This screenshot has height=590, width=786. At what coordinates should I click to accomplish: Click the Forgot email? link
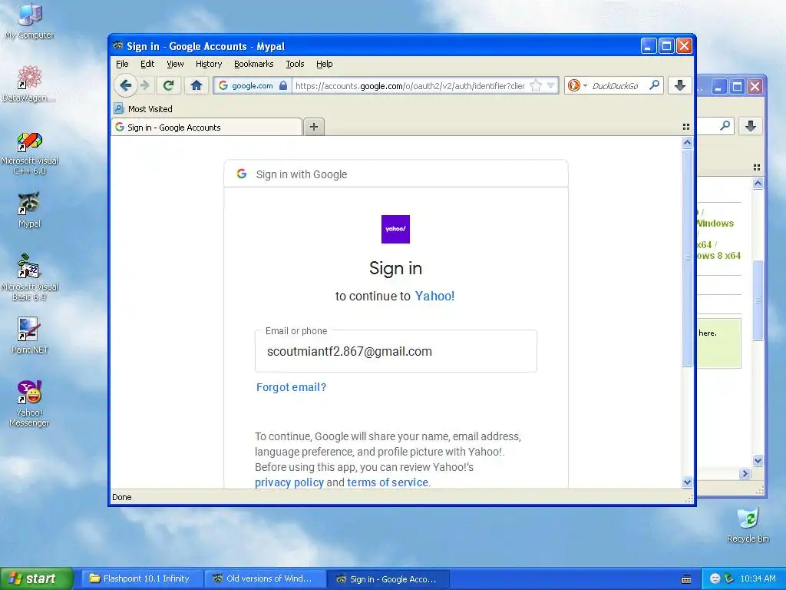(x=291, y=387)
